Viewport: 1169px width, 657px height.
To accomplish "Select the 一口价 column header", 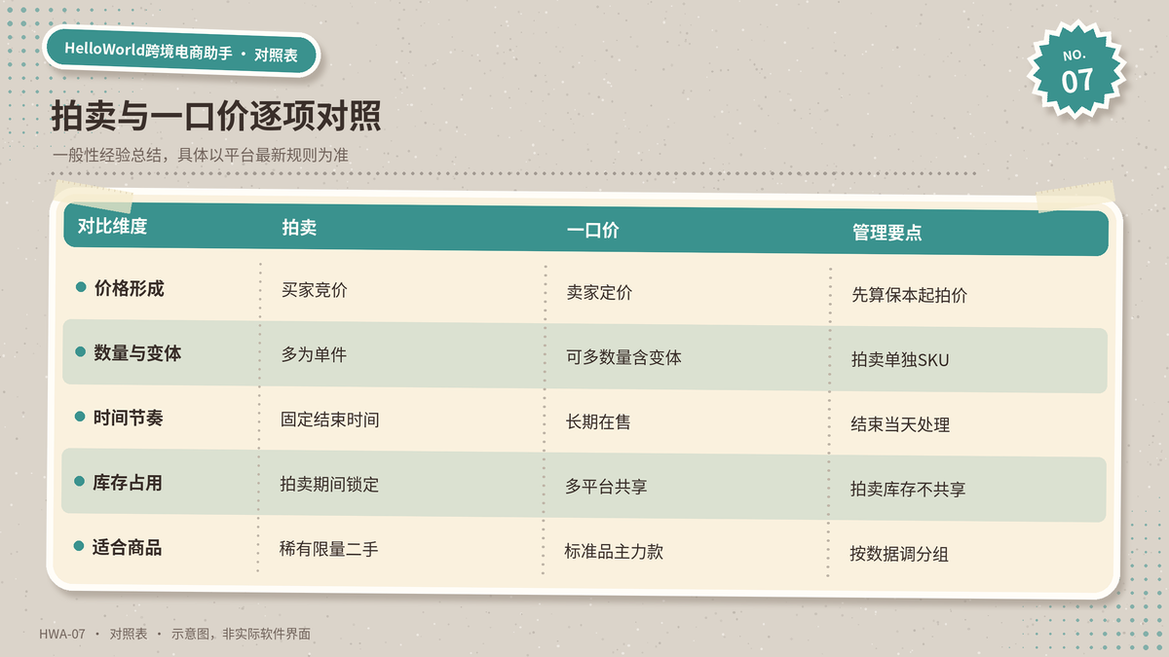I will tap(592, 230).
